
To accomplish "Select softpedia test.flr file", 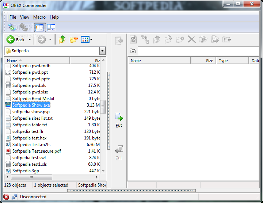I will (28, 131).
